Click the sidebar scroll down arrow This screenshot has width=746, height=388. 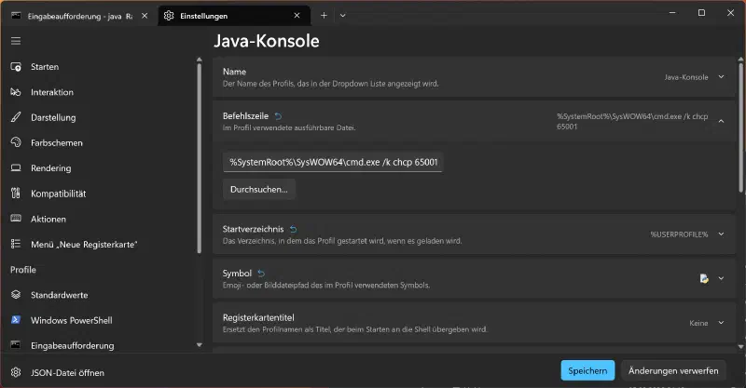(199, 345)
